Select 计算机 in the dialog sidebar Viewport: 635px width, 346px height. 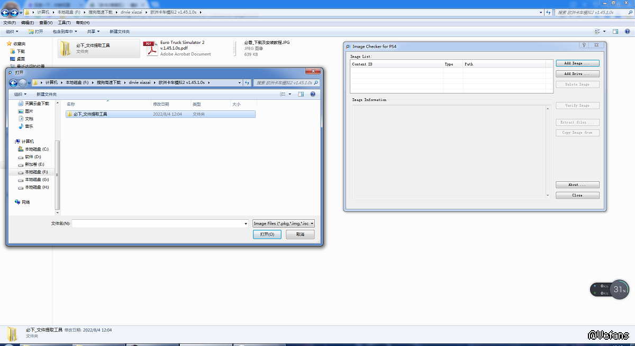[24, 142]
